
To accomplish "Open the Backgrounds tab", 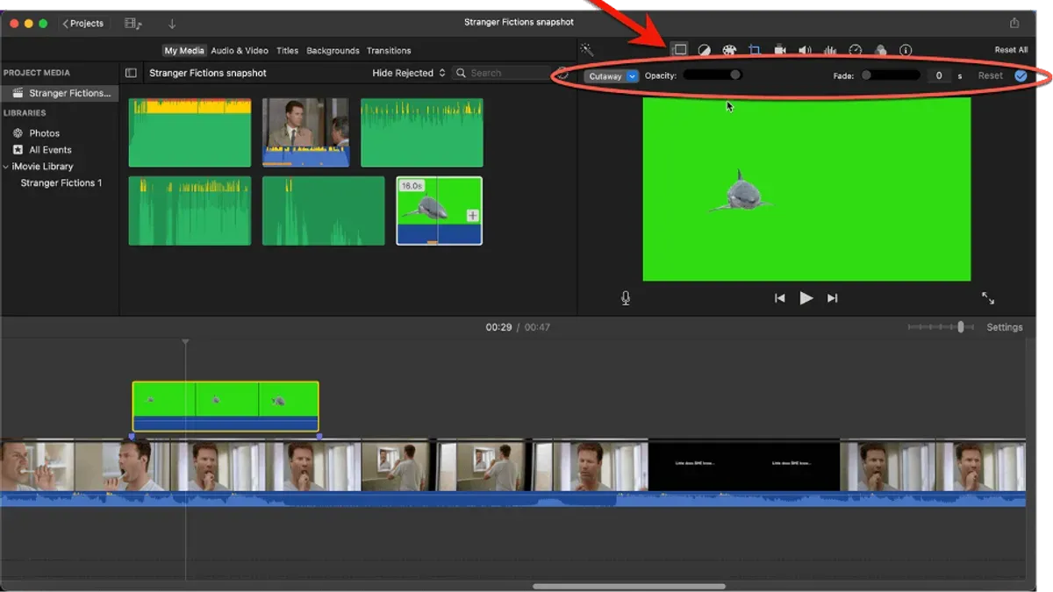I will [x=333, y=51].
